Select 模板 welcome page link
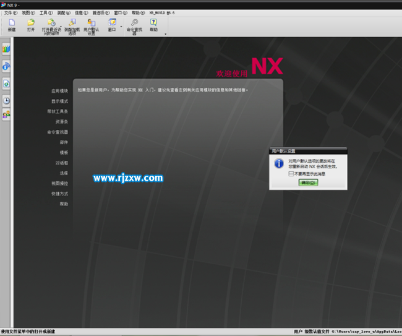This screenshot has height=336, width=402. [64, 153]
